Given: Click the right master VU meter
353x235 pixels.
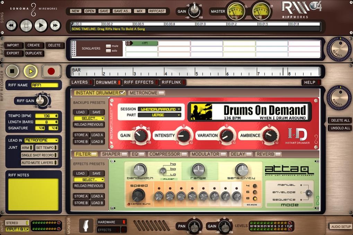Looking at the screenshot, I should click(261, 11).
